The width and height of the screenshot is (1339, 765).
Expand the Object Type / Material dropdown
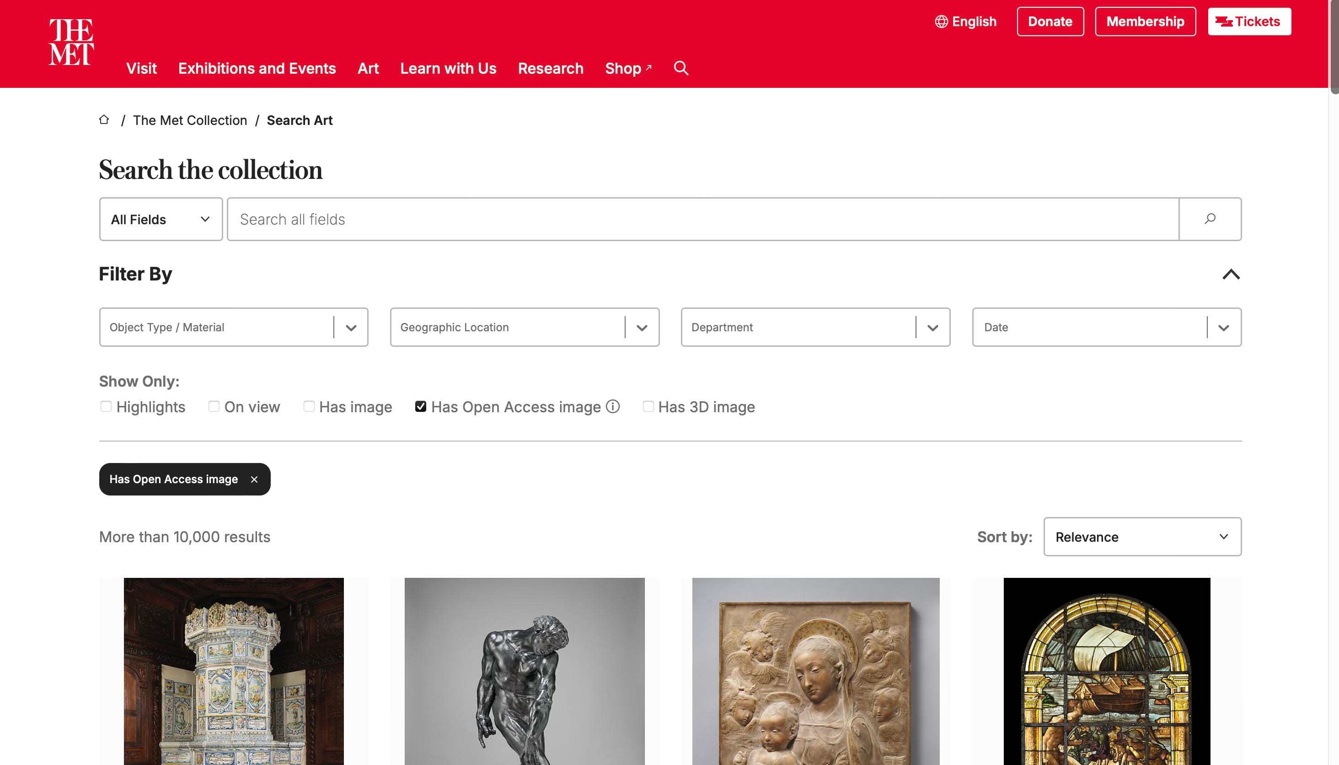click(x=234, y=327)
